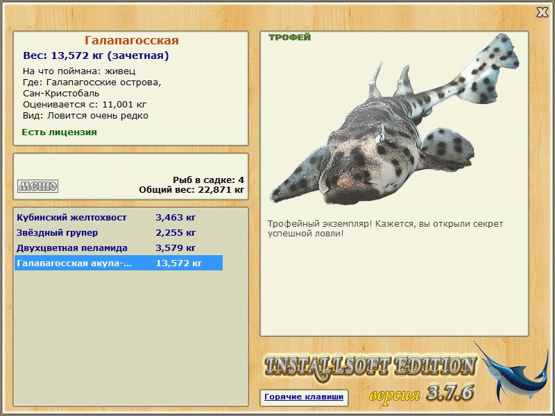555x416 pixels.
Task: Click the Рыб в садке: 4 counter
Action: [x=209, y=180]
